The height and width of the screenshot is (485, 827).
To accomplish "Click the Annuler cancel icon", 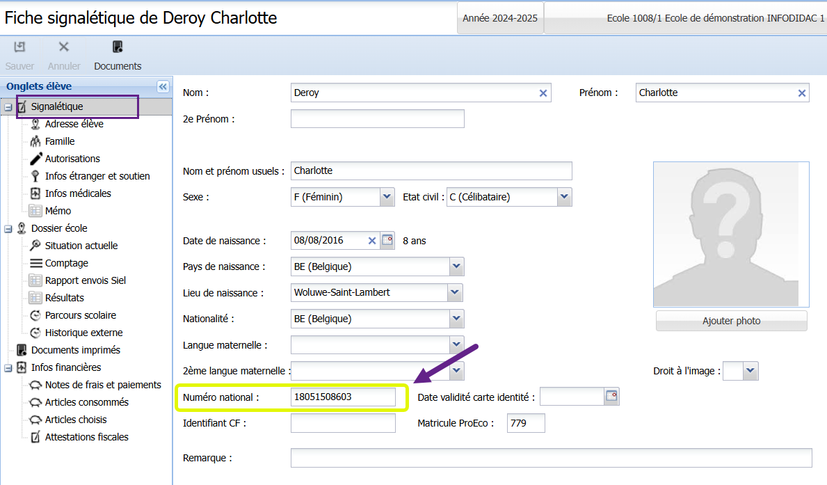I will (63, 47).
